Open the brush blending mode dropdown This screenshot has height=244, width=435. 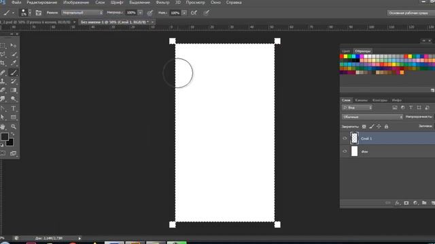[x=82, y=13]
